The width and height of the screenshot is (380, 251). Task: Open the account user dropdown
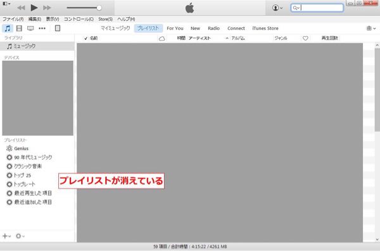click(x=277, y=8)
